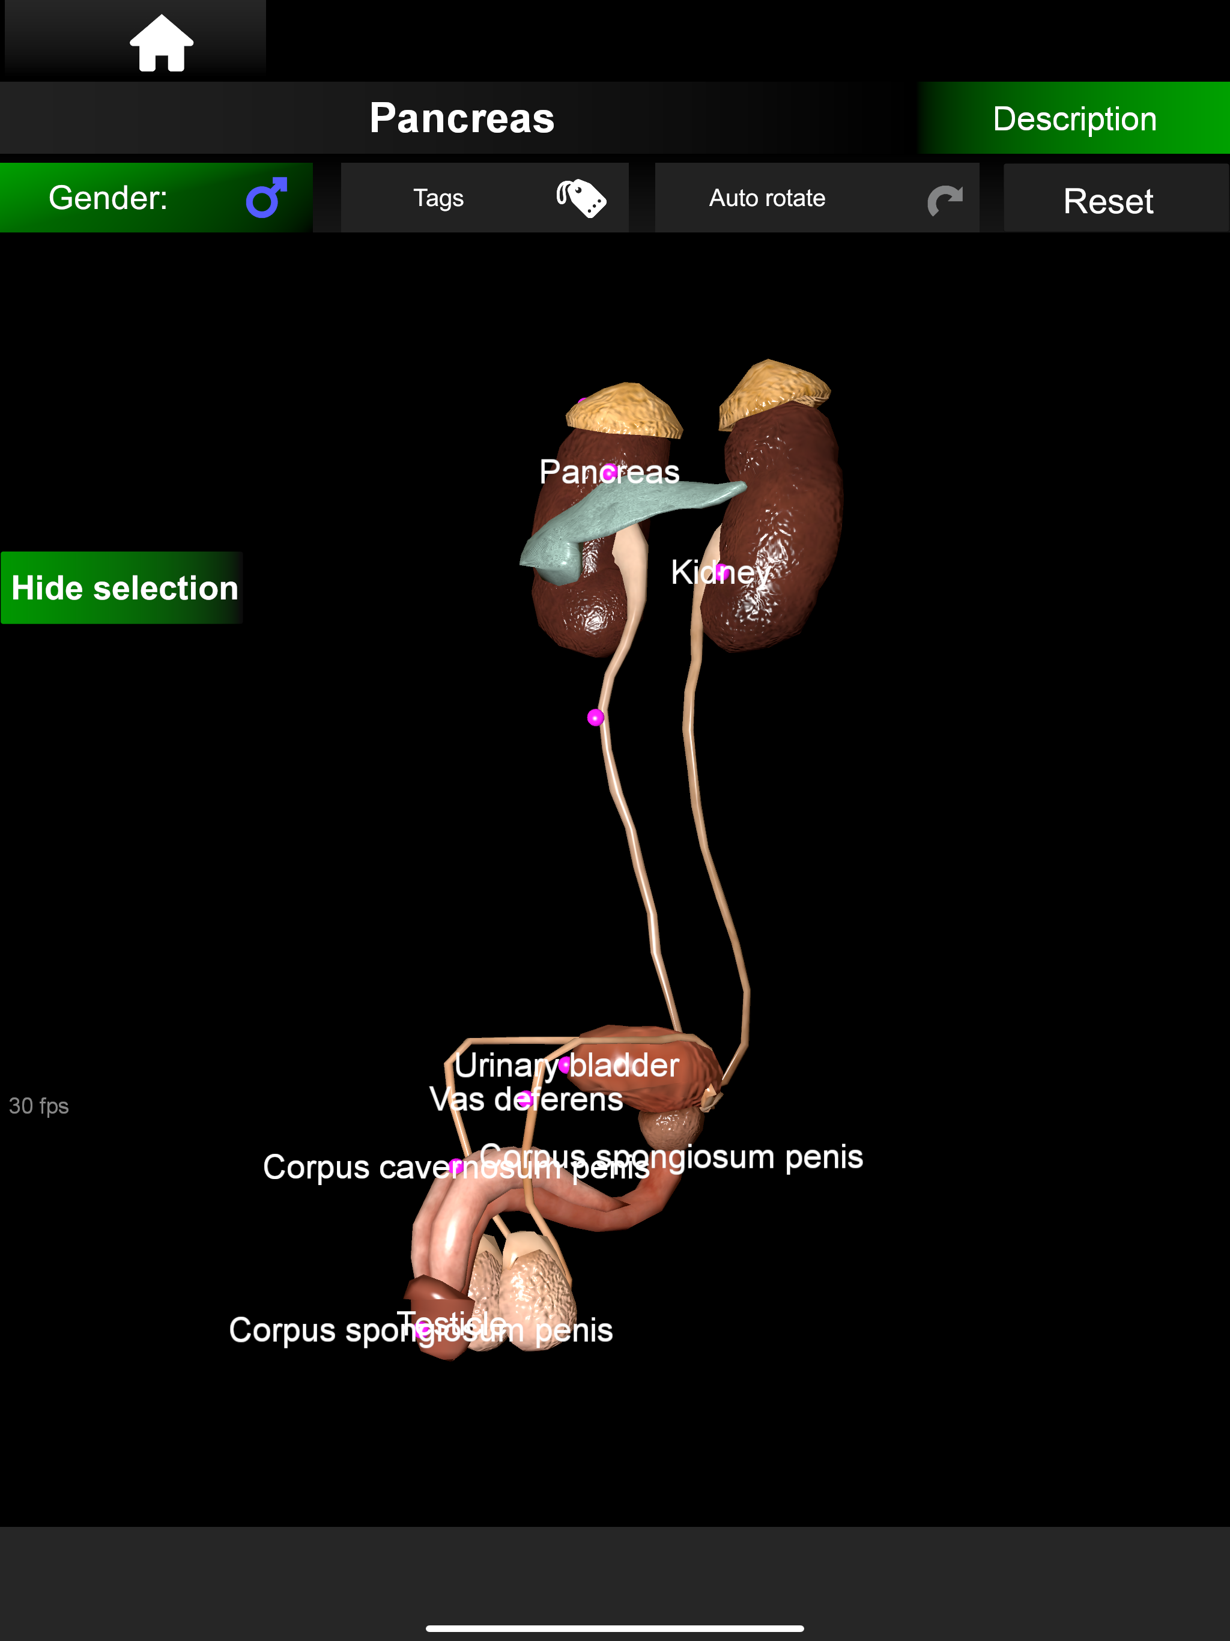Toggle the Gender button
The width and height of the screenshot is (1230, 1641).
tap(156, 198)
